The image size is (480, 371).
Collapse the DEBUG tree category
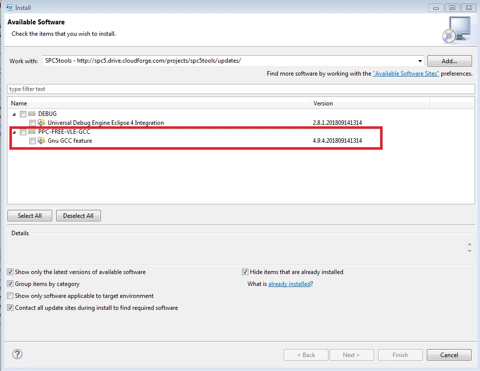[x=14, y=114]
